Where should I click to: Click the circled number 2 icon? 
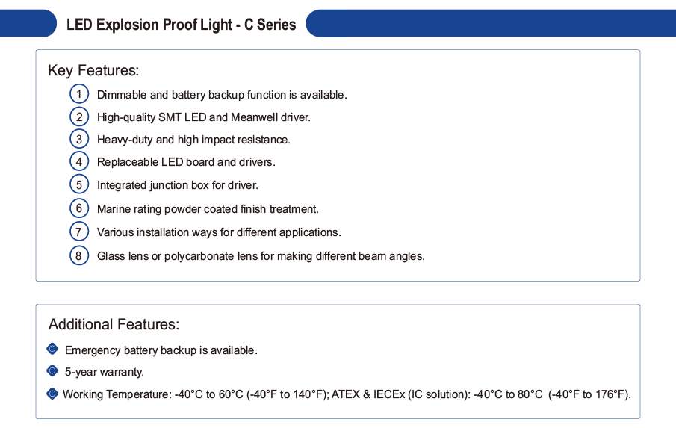(79, 117)
